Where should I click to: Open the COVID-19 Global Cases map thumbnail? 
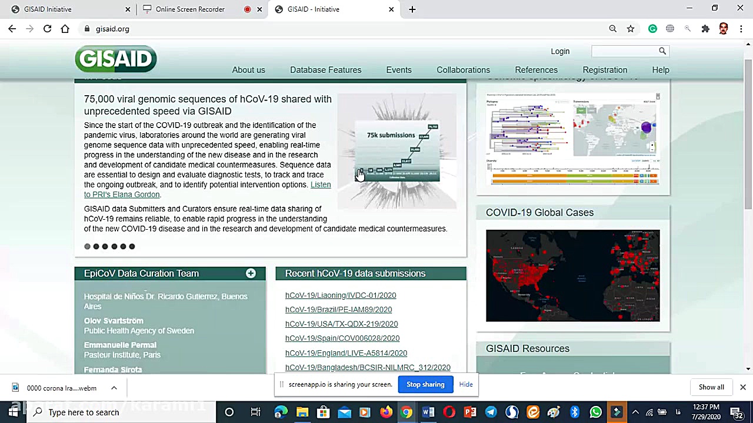tap(573, 276)
